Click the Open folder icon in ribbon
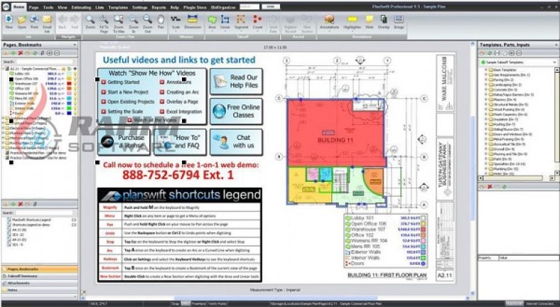 (22, 20)
